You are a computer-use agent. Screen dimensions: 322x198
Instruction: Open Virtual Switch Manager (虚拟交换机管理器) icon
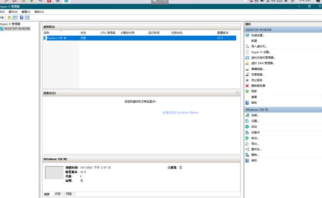247,58
